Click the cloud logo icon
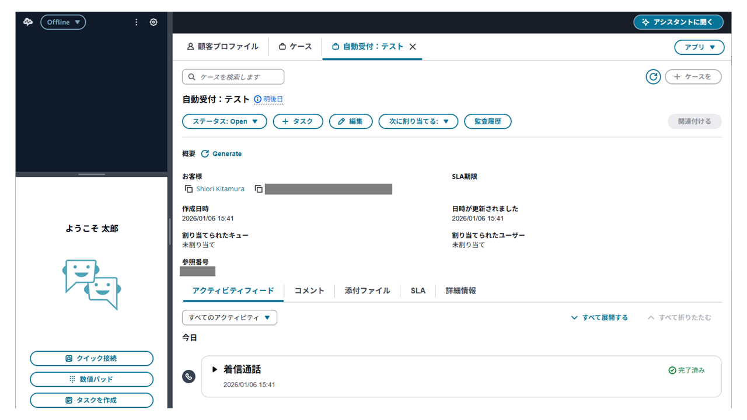Image resolution: width=747 pixels, height=420 pixels. pyautogui.click(x=28, y=22)
